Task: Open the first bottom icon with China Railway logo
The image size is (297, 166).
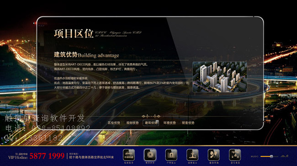Action: (x=129, y=155)
